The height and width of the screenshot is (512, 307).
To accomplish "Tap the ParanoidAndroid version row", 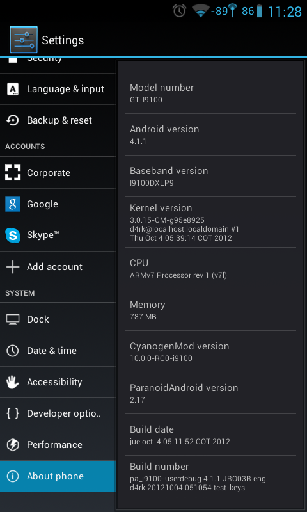I will click(210, 393).
